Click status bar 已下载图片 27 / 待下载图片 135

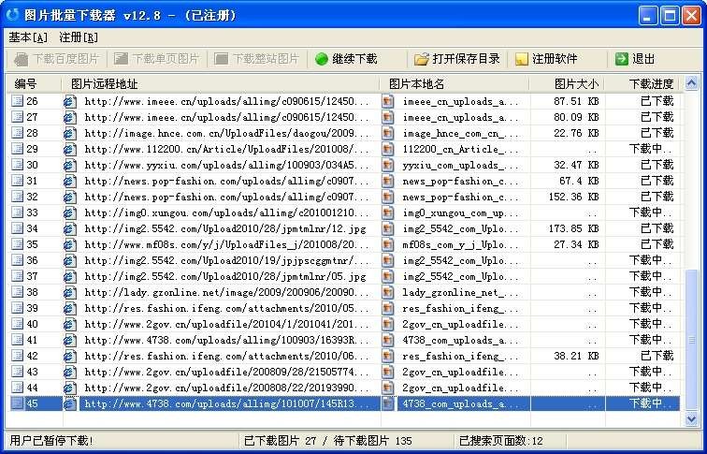point(328,441)
